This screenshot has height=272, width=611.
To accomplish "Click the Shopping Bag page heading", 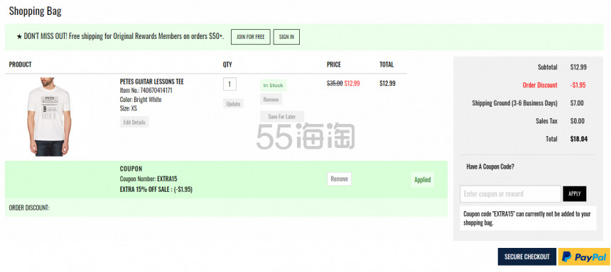I will 35,11.
